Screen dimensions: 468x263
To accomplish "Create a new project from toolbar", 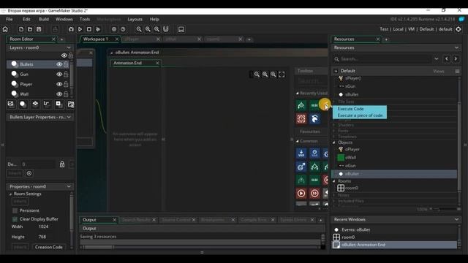I will click(21, 29).
